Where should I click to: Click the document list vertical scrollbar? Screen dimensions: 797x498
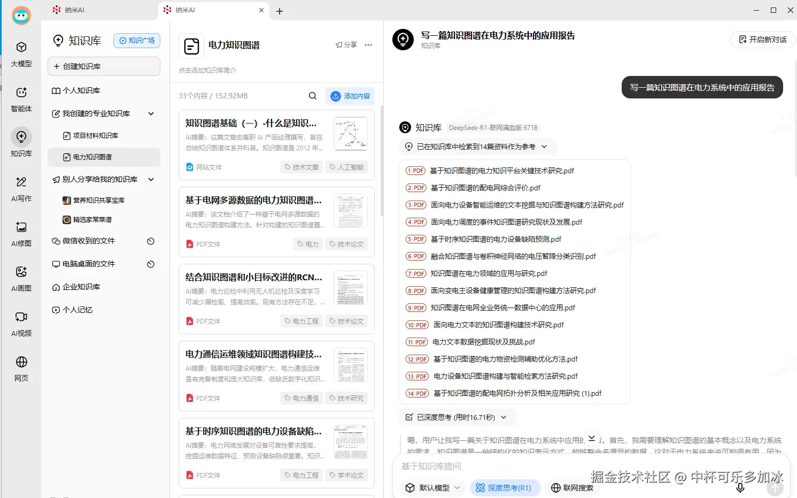click(382, 160)
